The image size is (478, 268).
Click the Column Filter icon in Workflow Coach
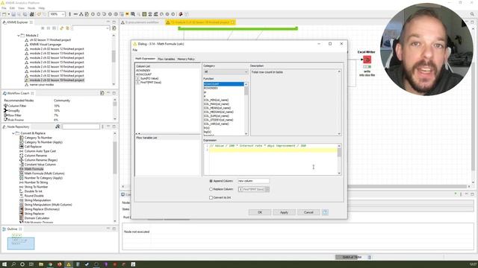click(x=5, y=106)
